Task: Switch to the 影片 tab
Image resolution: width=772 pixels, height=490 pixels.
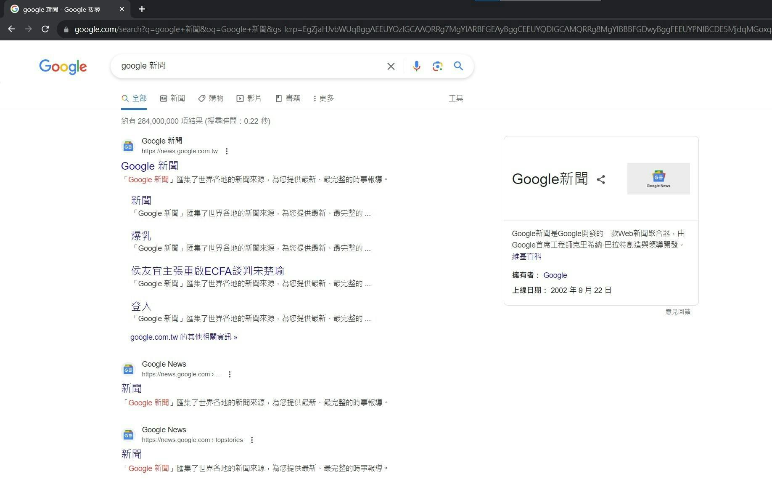Action: (249, 98)
